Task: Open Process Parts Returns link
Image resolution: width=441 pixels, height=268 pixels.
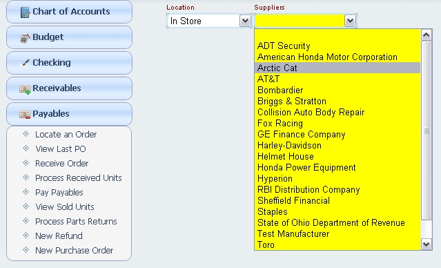Action: (x=76, y=221)
